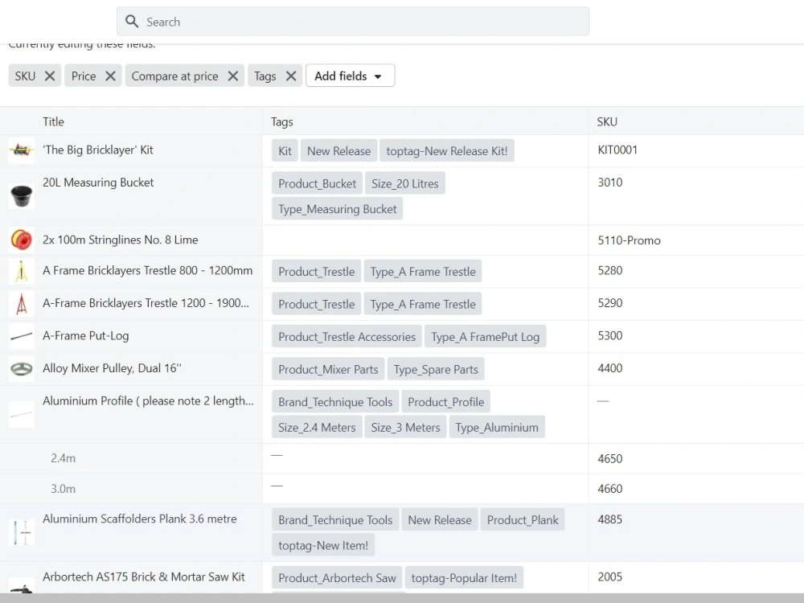Screen dimensions: 804x603
Task: Edit the 2005 SKU cell
Action: tap(696, 578)
